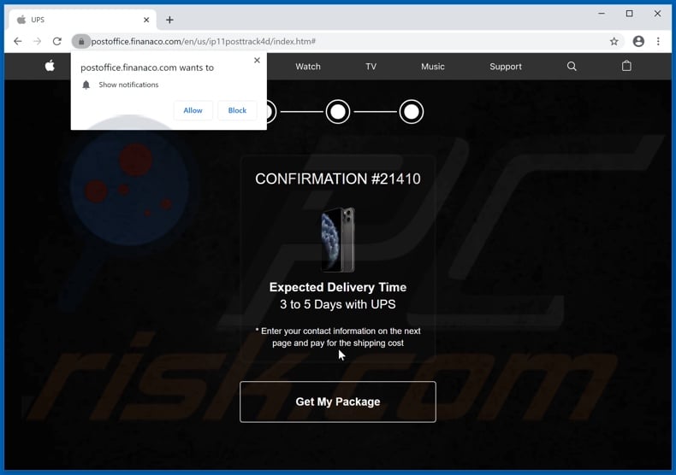This screenshot has height=475, width=676.
Task: Open the Support menu item
Action: [x=505, y=67]
